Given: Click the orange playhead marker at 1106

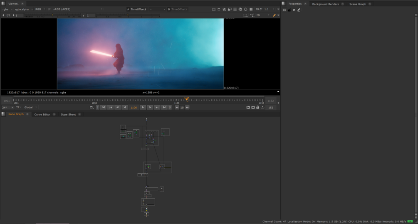Looking at the screenshot, I should click(x=187, y=99).
